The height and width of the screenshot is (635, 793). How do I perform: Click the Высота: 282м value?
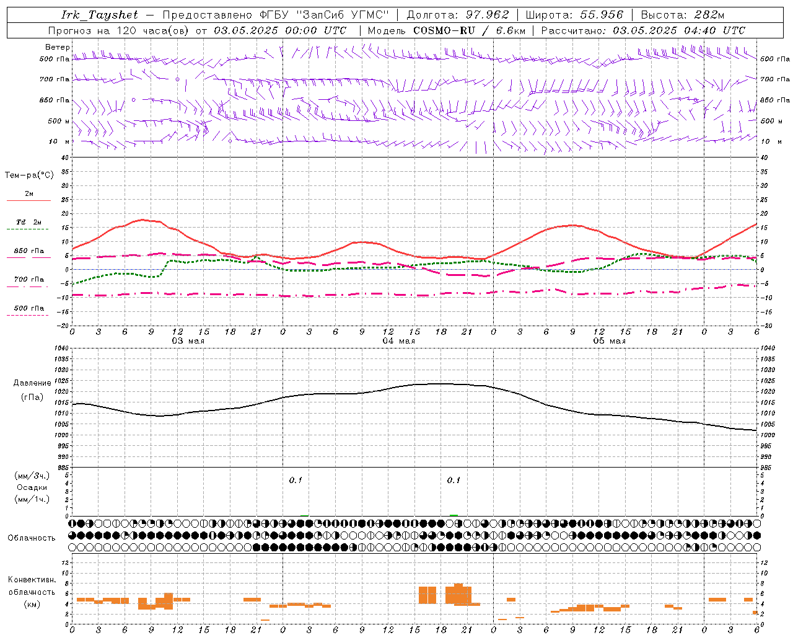tap(683, 15)
